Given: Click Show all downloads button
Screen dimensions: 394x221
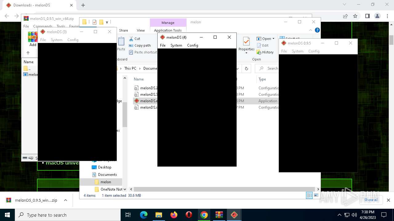Looking at the screenshot, I should (371, 200).
